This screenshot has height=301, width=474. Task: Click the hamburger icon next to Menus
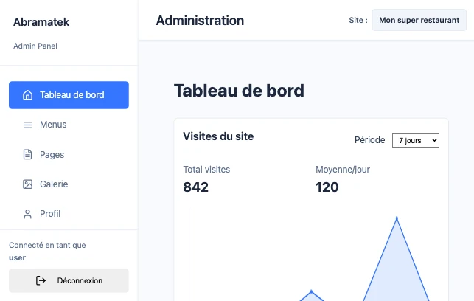[28, 125]
